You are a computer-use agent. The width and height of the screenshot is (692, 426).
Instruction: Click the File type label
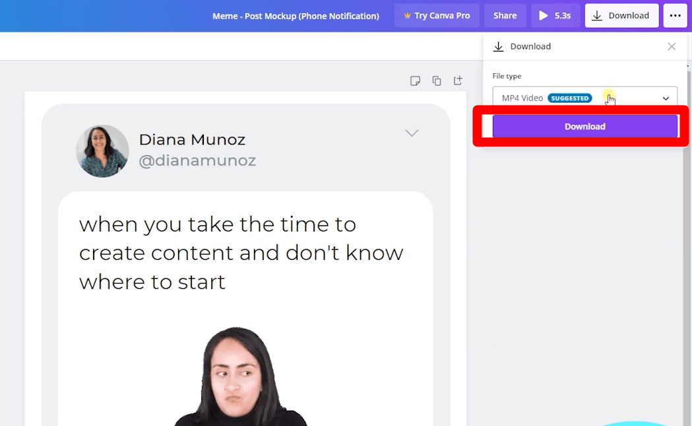[x=507, y=76]
